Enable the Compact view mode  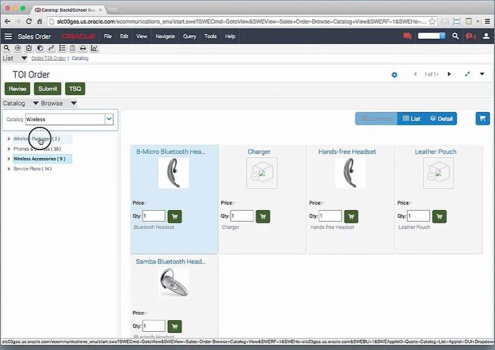[376, 118]
